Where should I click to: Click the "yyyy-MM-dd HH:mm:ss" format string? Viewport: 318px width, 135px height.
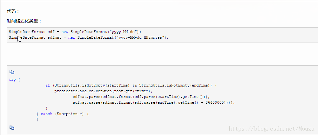coord(141,37)
